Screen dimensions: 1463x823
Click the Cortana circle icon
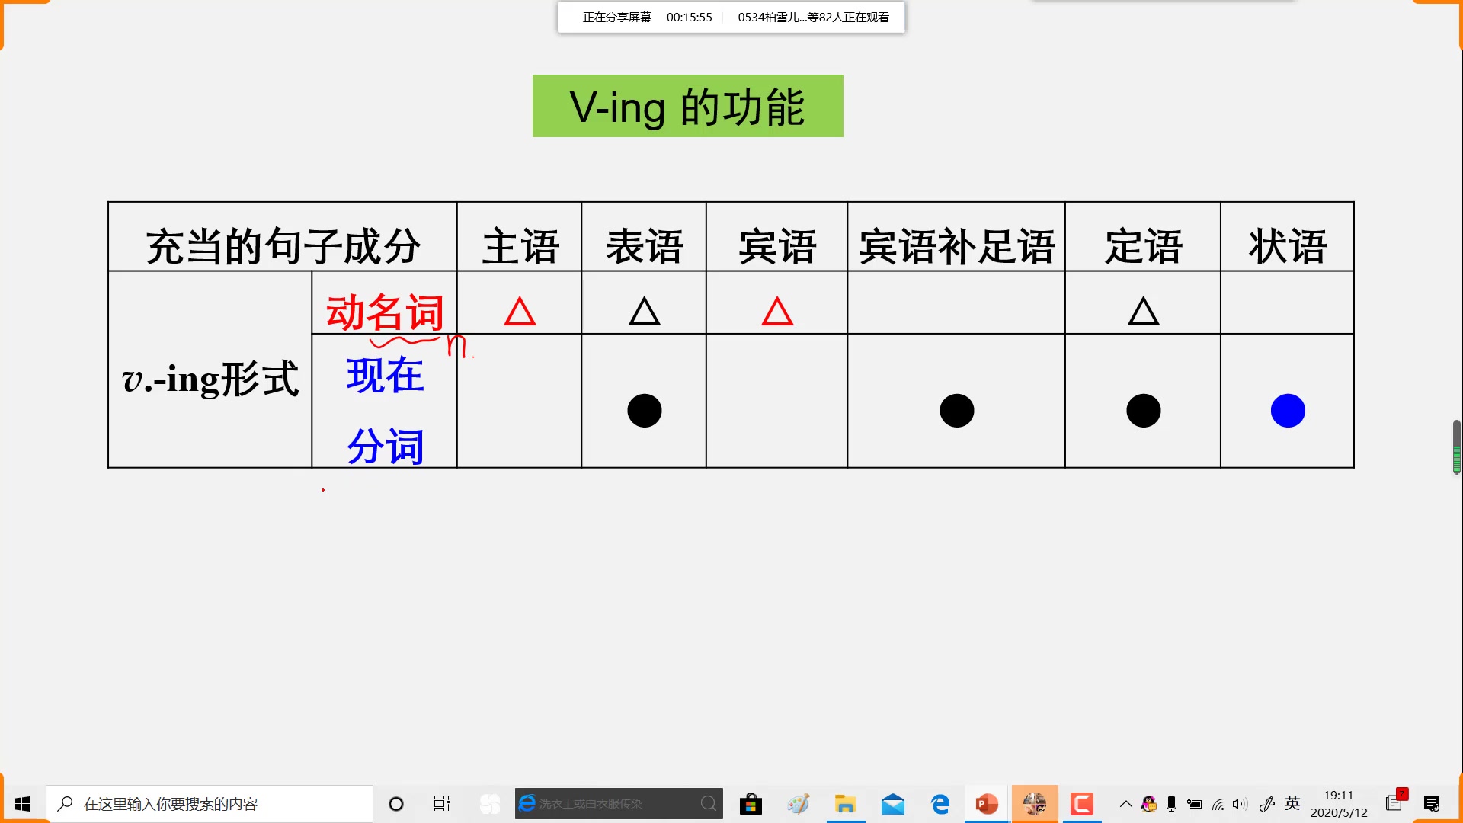[396, 804]
